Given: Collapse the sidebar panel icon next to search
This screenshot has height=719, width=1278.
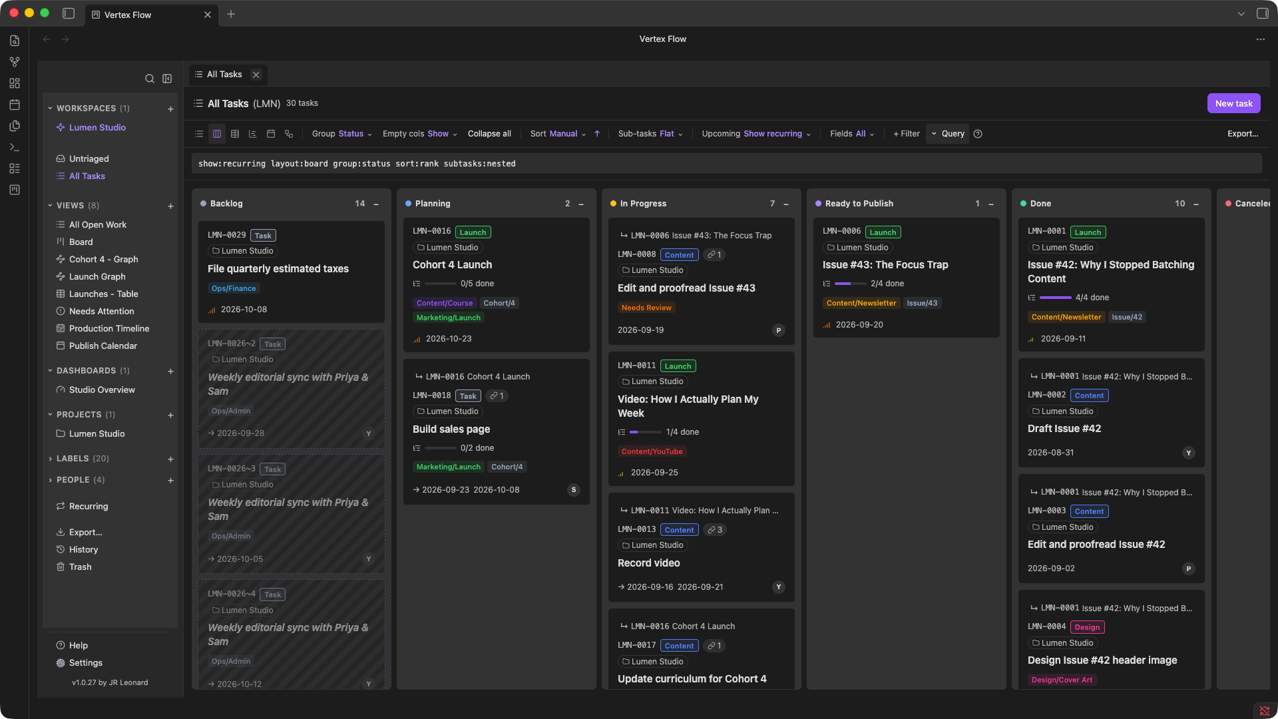Looking at the screenshot, I should click(x=167, y=79).
